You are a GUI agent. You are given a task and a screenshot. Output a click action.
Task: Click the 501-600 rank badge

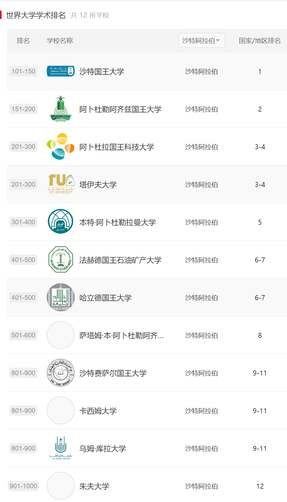point(23,335)
